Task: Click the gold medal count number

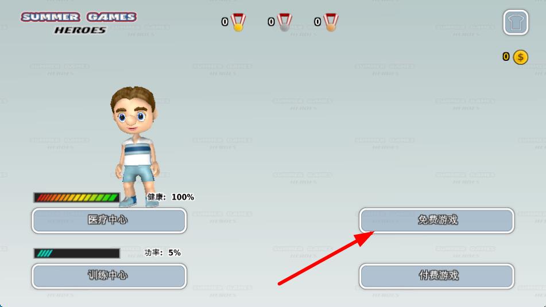Action: 225,22
